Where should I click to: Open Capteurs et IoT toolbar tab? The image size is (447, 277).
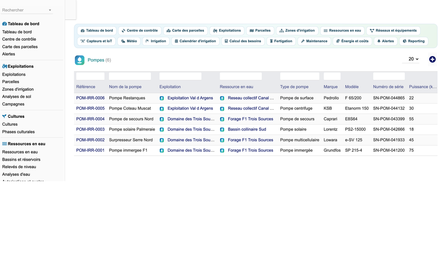point(96,41)
